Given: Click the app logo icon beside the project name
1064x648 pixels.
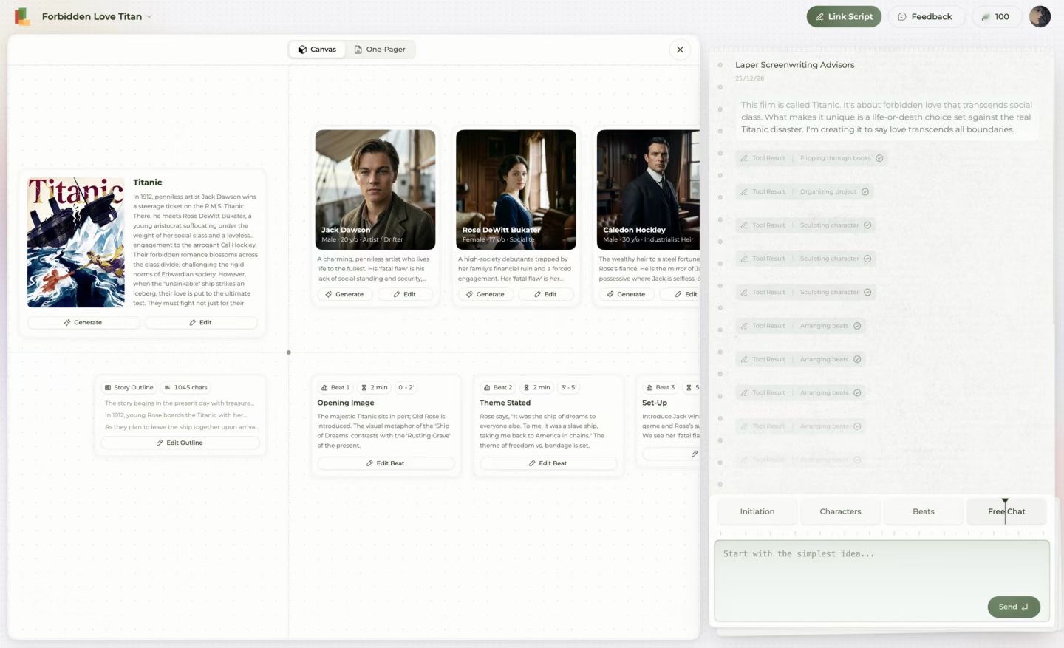Looking at the screenshot, I should (x=22, y=16).
